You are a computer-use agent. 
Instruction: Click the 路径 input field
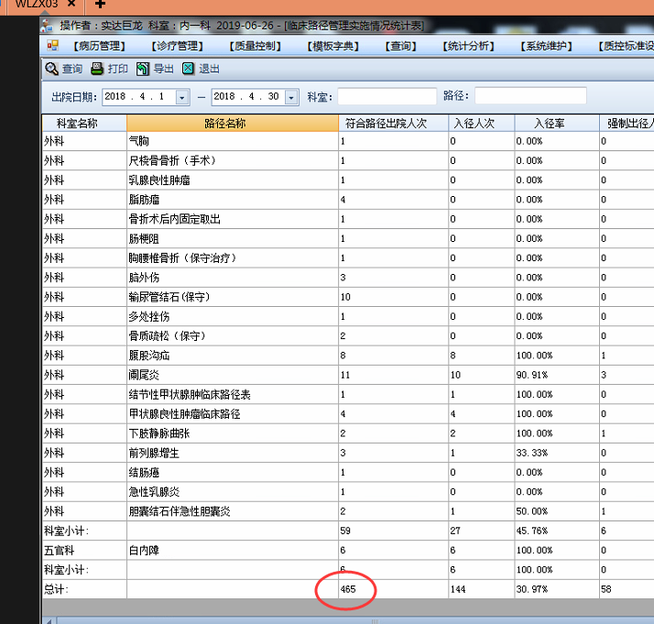(x=530, y=95)
